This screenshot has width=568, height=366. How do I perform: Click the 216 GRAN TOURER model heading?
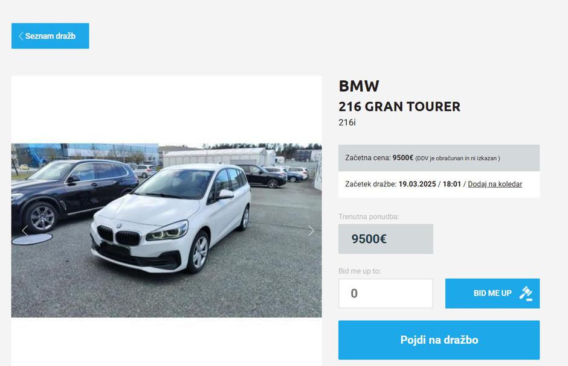(399, 107)
